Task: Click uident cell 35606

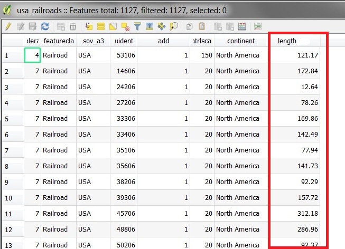Action: pos(124,166)
